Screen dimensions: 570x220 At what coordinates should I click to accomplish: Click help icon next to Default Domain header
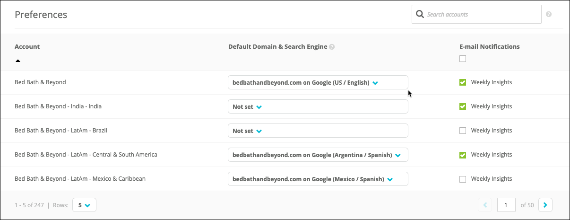click(332, 47)
